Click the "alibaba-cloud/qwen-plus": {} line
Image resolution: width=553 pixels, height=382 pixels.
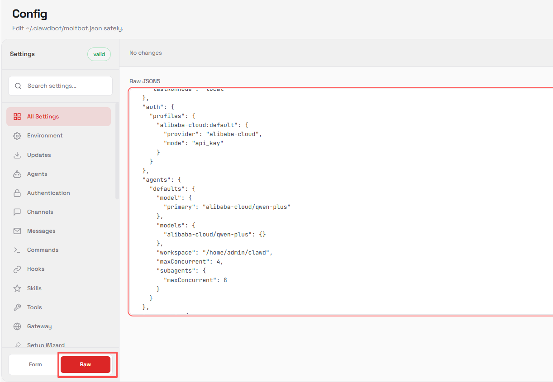click(x=215, y=234)
